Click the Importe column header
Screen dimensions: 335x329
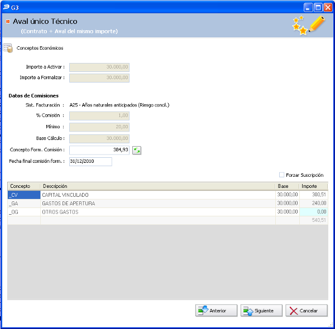313,186
